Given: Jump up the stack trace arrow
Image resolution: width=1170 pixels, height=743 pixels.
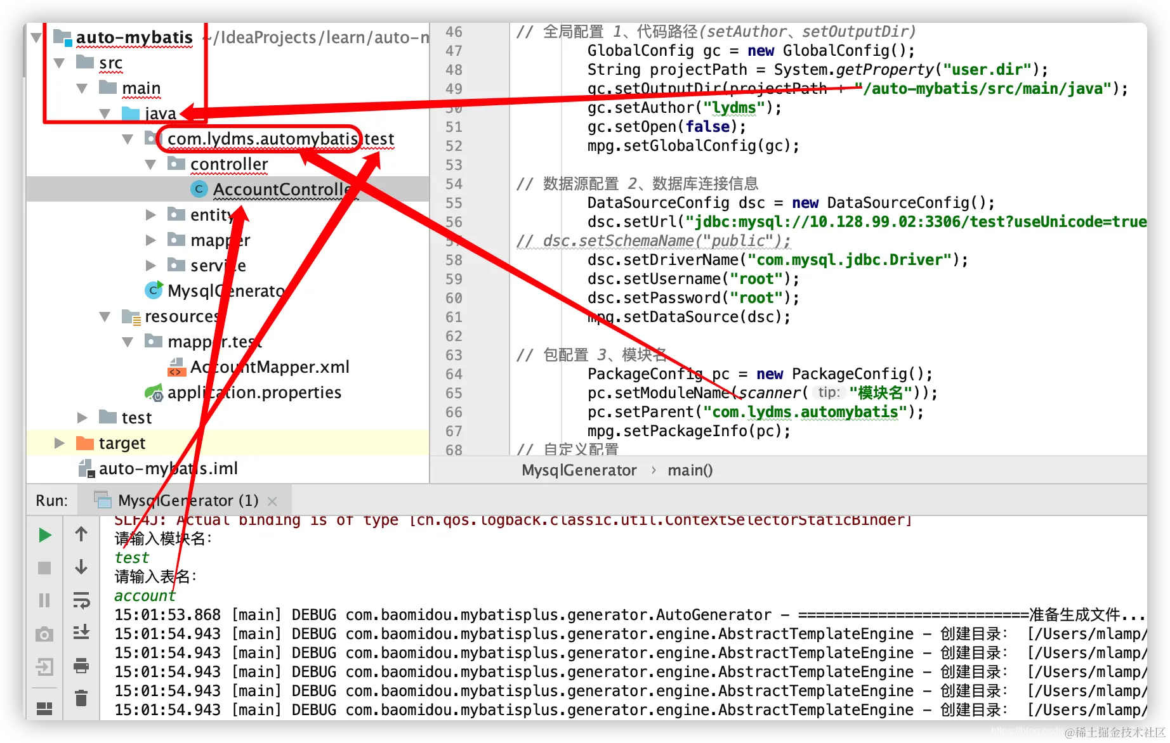Looking at the screenshot, I should point(81,534).
